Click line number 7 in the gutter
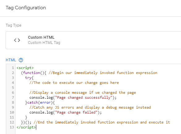The image size is (181, 134). click(13, 97)
